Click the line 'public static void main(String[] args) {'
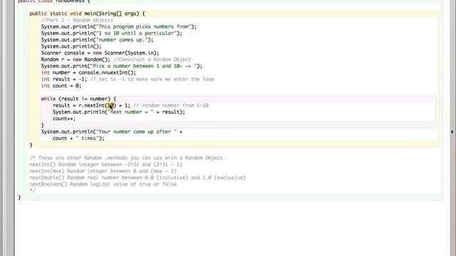456x256 pixels. [87, 14]
